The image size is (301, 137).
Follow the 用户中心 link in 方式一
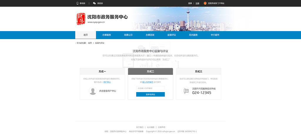point(107,82)
